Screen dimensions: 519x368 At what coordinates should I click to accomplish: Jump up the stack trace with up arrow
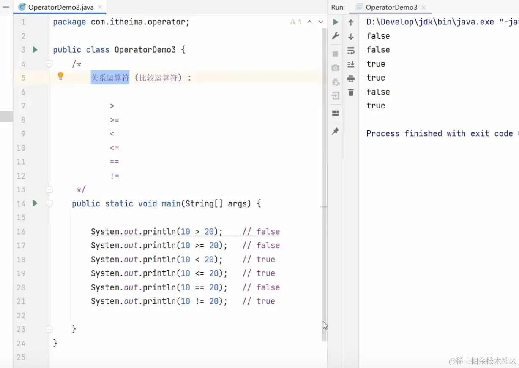coord(351,22)
